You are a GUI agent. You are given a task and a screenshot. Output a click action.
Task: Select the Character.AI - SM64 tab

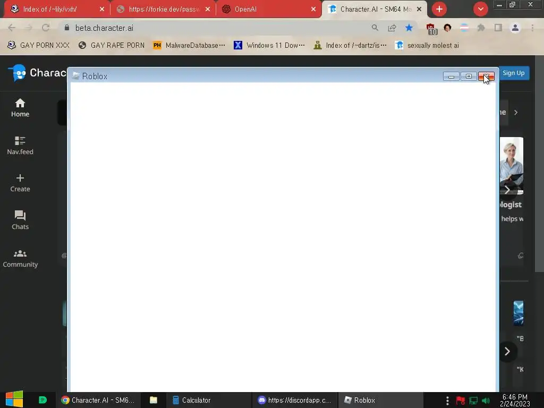[x=374, y=9]
